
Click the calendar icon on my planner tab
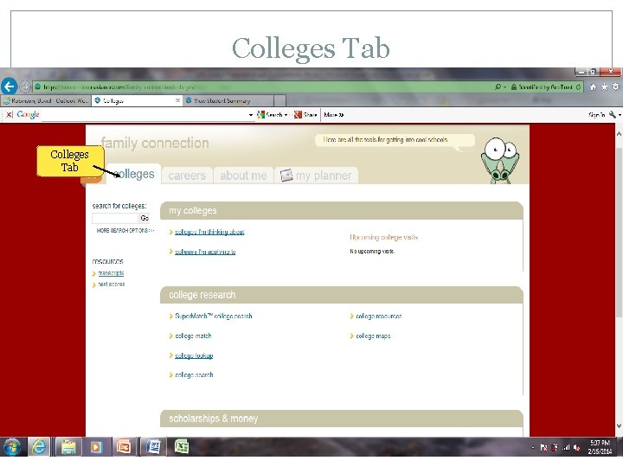click(286, 175)
